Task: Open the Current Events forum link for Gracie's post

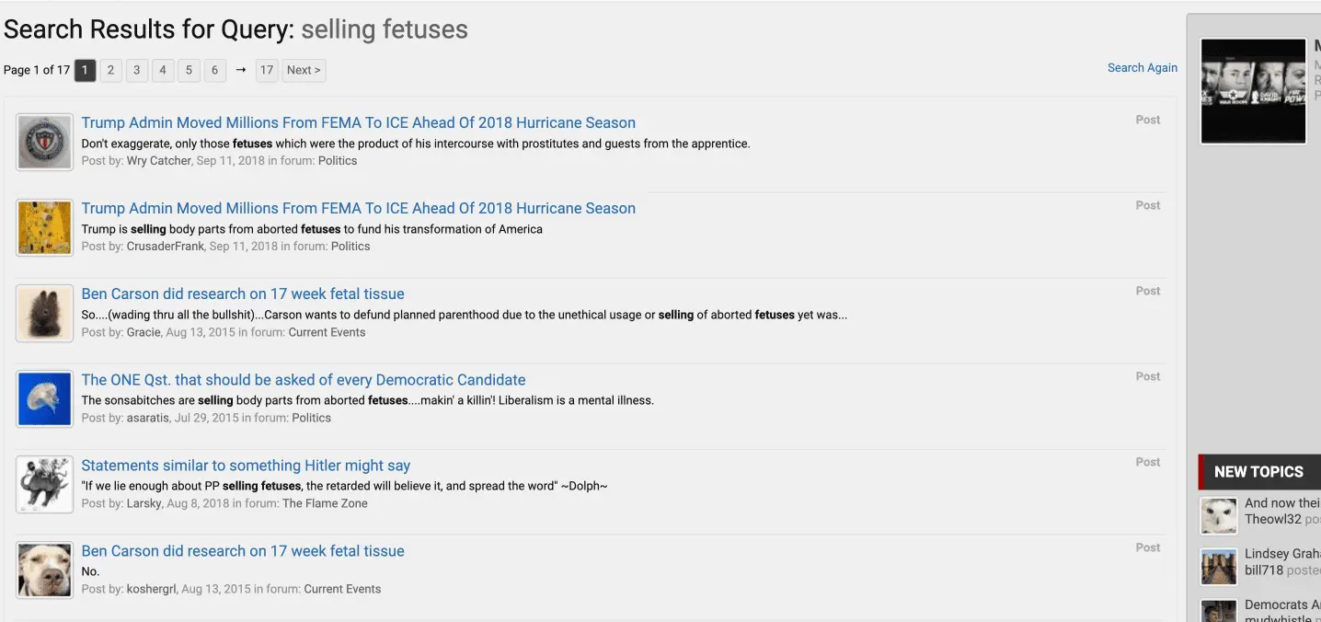Action: (x=327, y=332)
